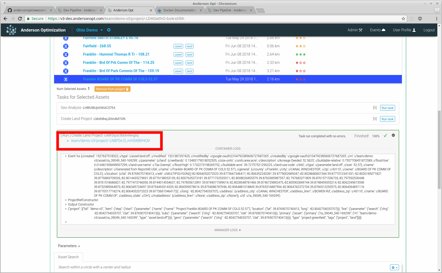Click Logout
This screenshot has width=442, height=273.
pos(429,30)
